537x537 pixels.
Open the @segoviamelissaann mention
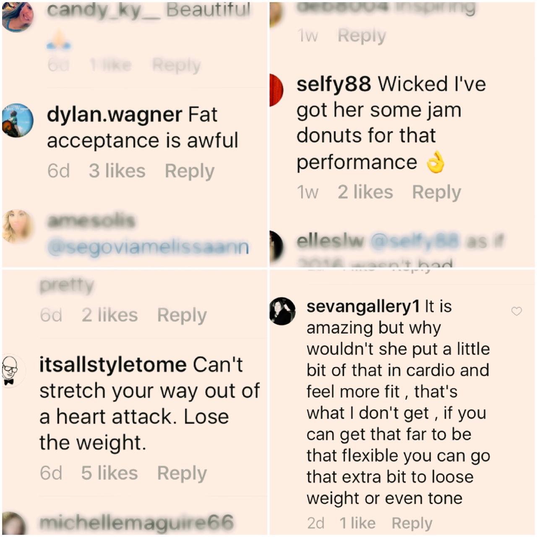[148, 247]
